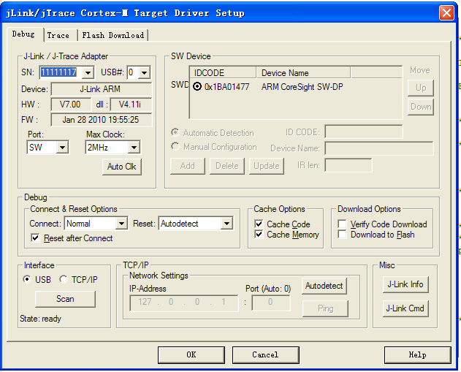The image size is (461, 372).
Task: Open J-Link Cmd
Action: 405,308
